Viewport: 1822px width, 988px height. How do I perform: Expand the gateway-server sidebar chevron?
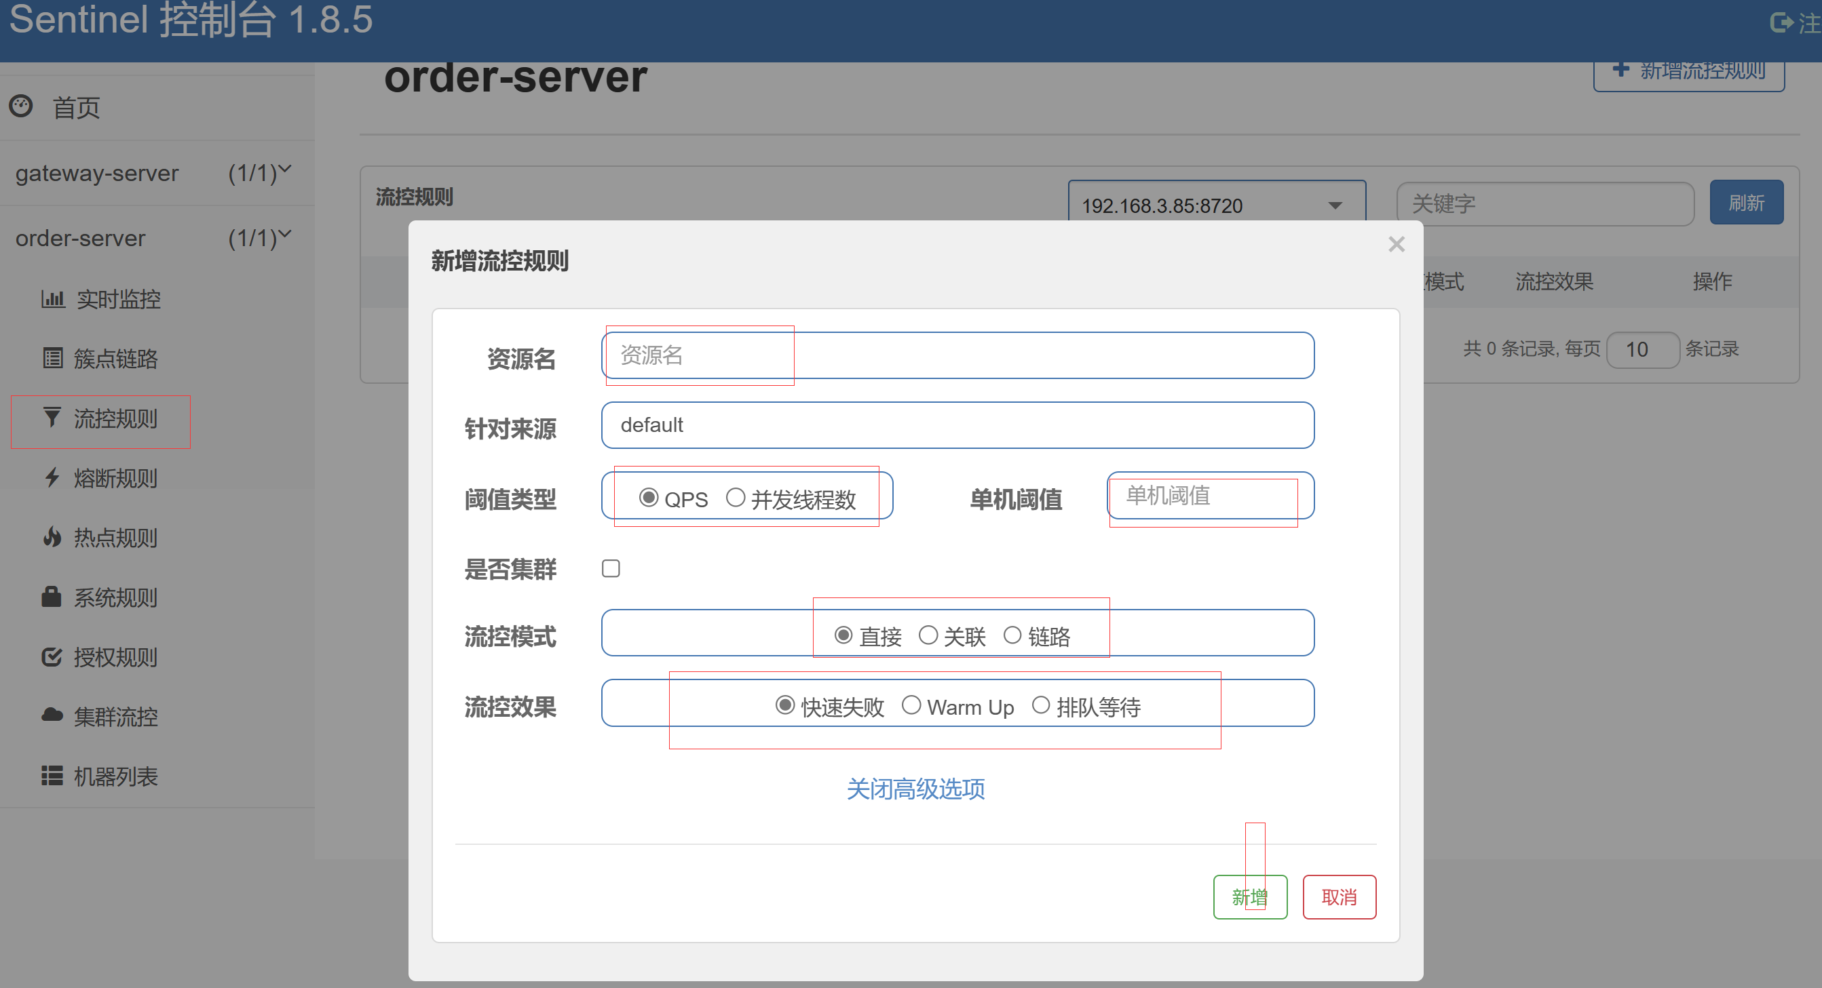(x=285, y=170)
